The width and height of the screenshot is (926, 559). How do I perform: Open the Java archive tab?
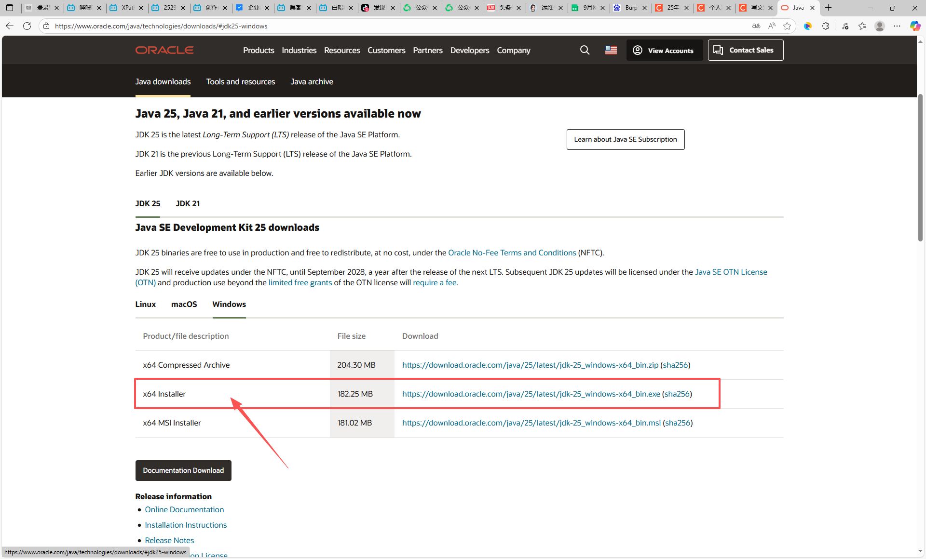(312, 81)
